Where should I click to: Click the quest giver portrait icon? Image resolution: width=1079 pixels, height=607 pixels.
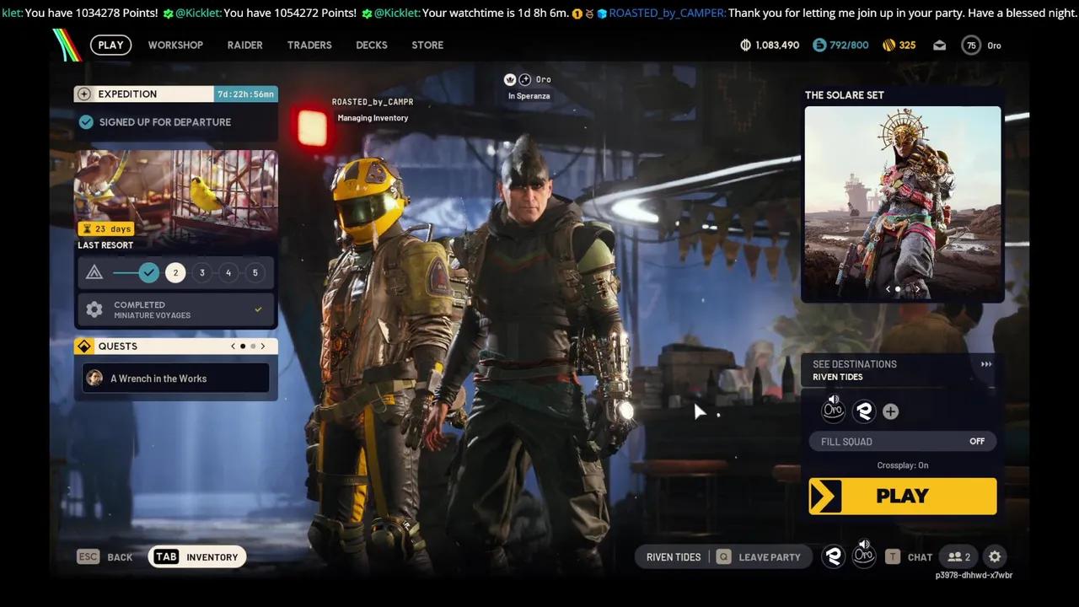pyautogui.click(x=94, y=379)
